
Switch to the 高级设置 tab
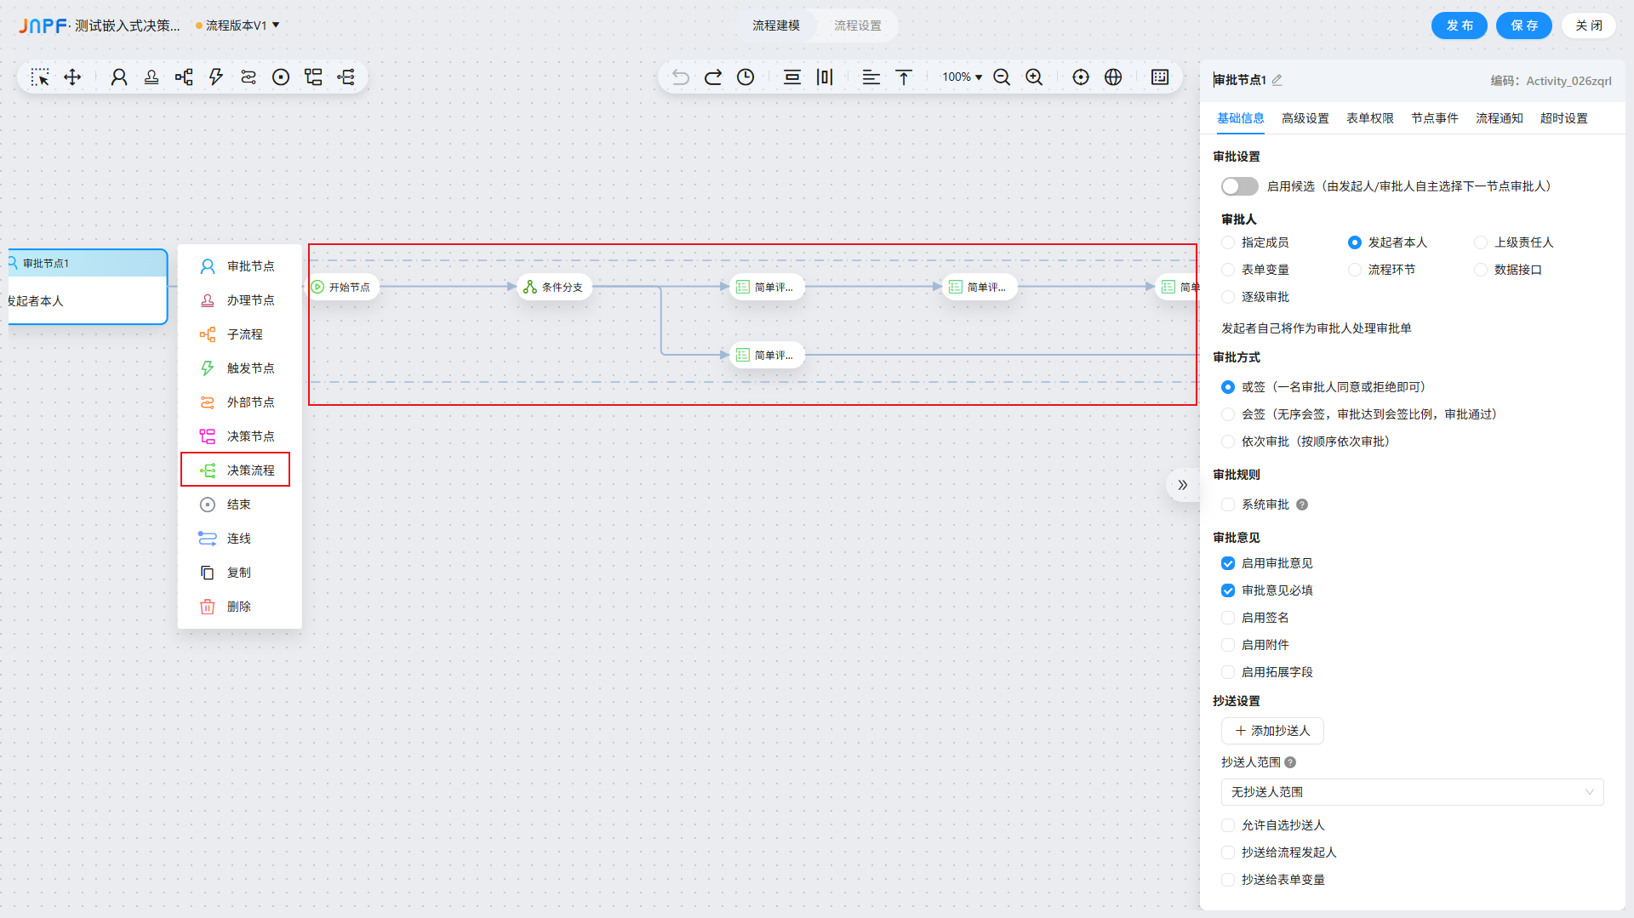coord(1305,118)
